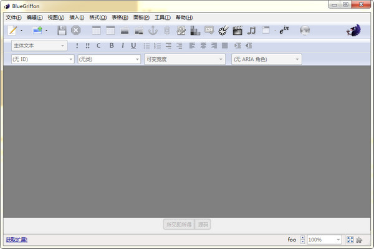Open the 文件(F) menu
The image size is (374, 249).
13,17
